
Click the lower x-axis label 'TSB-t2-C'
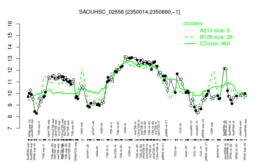point(107,151)
